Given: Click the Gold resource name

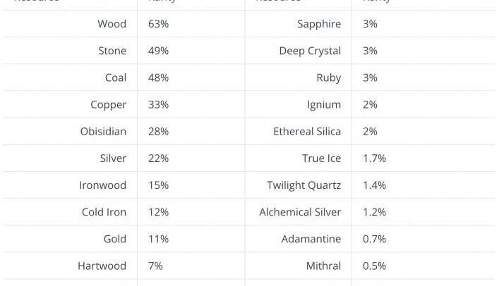Looking at the screenshot, I should click(x=114, y=239).
